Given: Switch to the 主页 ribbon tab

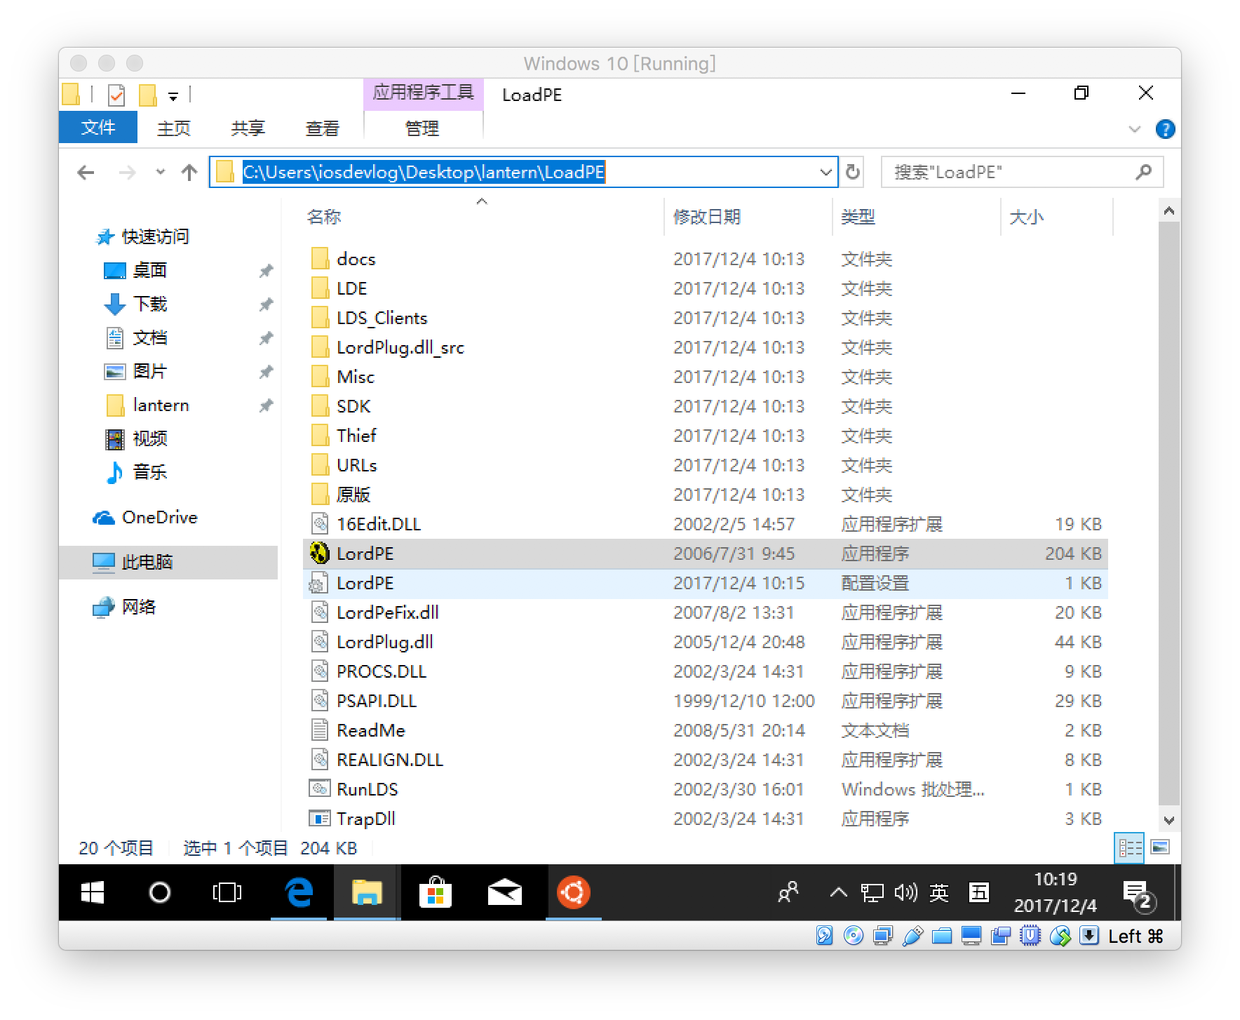Looking at the screenshot, I should tap(174, 128).
